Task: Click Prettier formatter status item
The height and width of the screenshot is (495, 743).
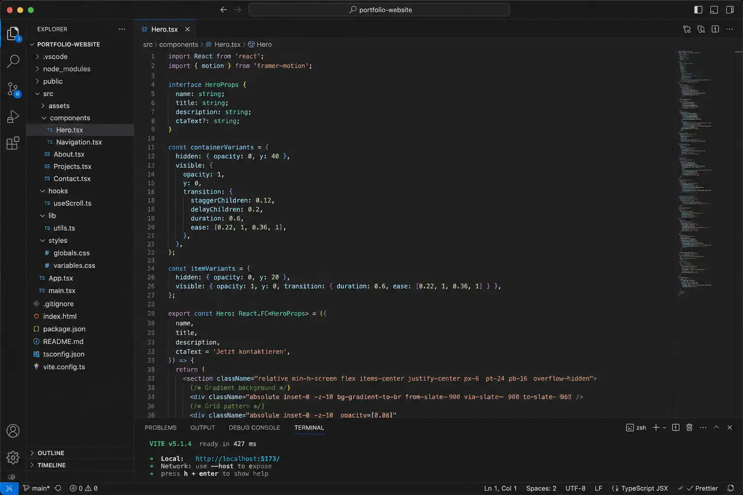Action: coord(702,488)
